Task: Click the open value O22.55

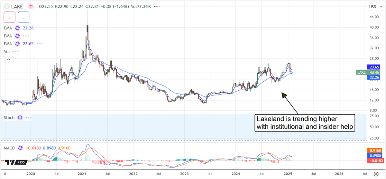Action: pos(46,6)
